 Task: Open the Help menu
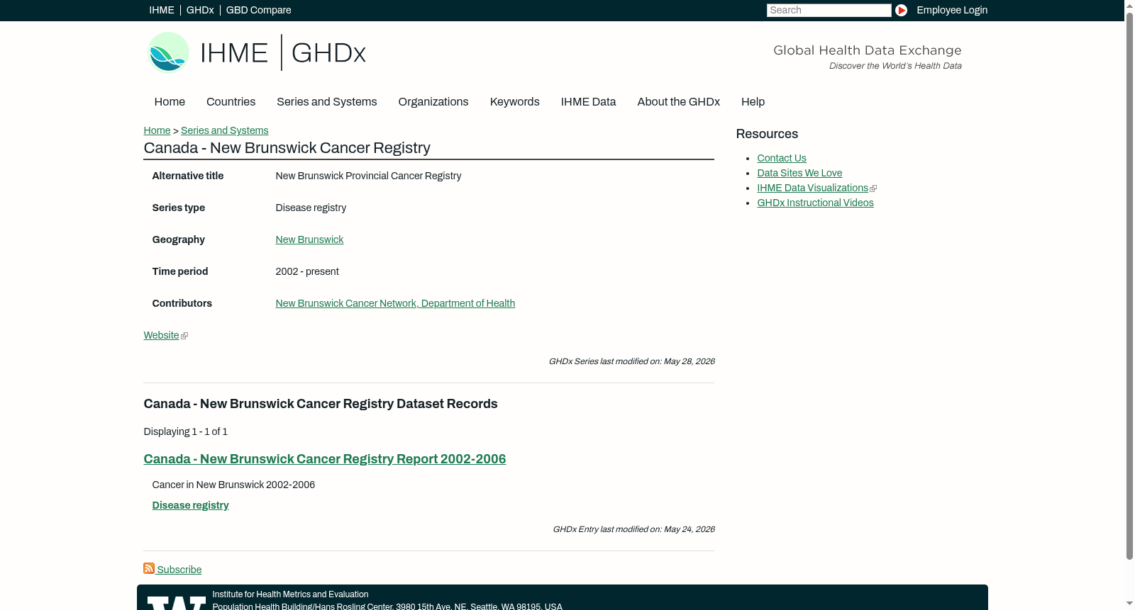pyautogui.click(x=753, y=102)
